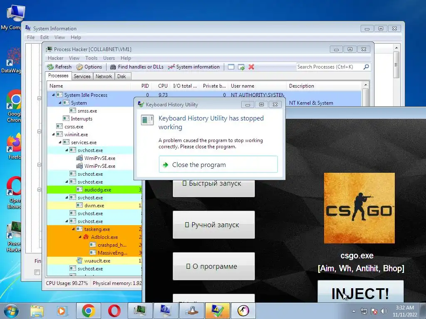Collapse the System Idle Process tree node
The image size is (426, 319).
[x=53, y=95]
